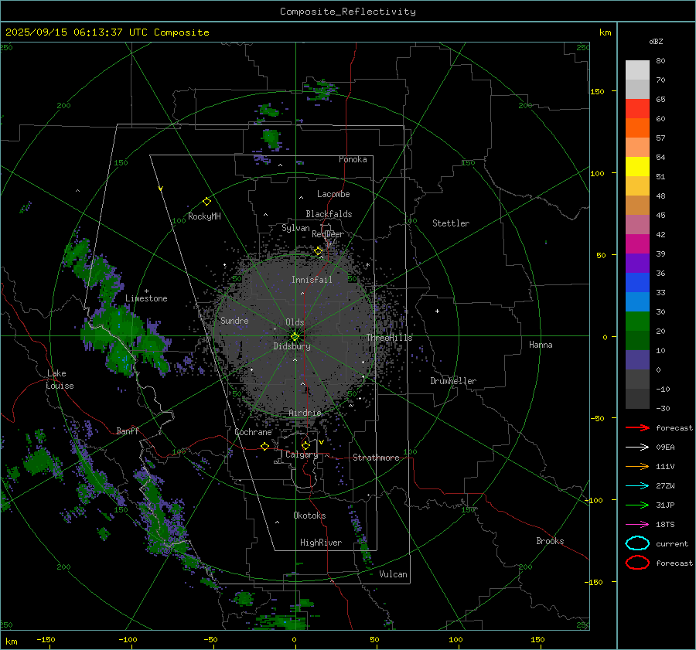Click the Brooks city label
This screenshot has height=650, width=696.
[x=550, y=541]
